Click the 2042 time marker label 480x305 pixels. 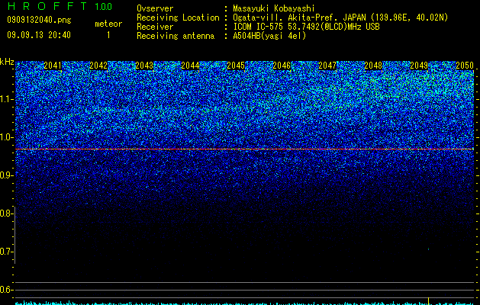pyautogui.click(x=98, y=66)
